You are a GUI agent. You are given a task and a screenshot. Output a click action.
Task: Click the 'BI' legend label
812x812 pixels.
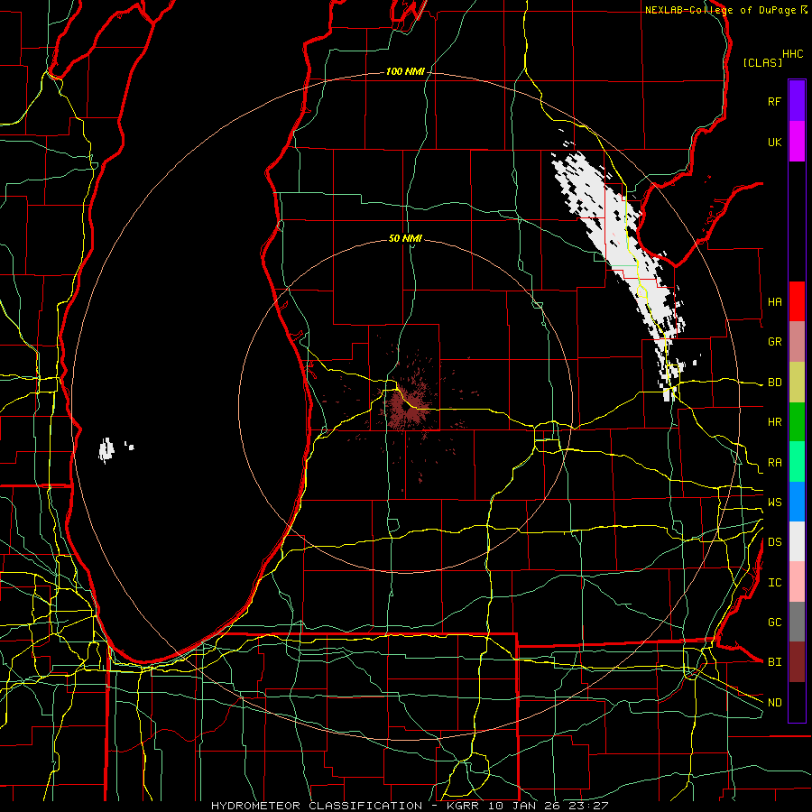pyautogui.click(x=774, y=662)
